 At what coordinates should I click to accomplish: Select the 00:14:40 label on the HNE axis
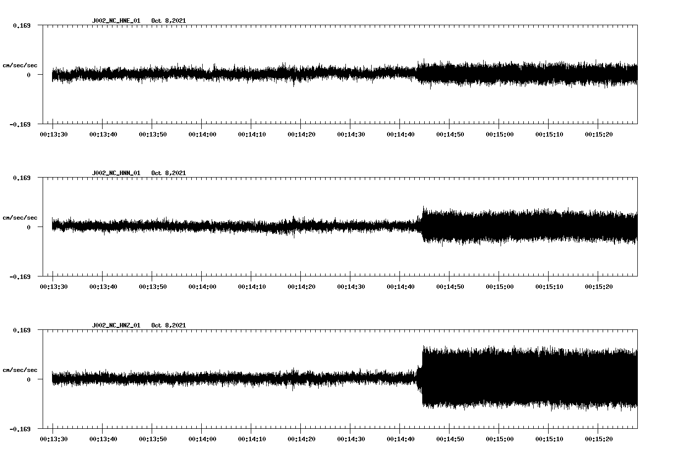pos(400,135)
